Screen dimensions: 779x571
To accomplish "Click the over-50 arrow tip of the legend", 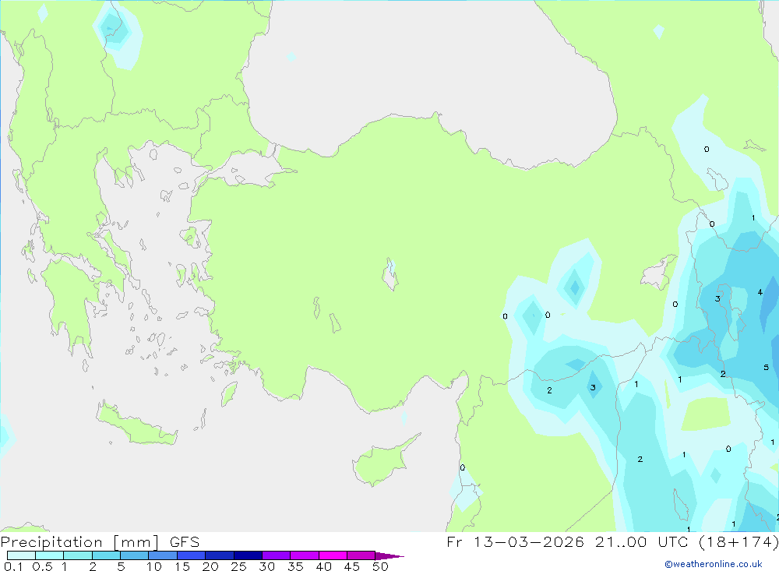I will tap(389, 555).
